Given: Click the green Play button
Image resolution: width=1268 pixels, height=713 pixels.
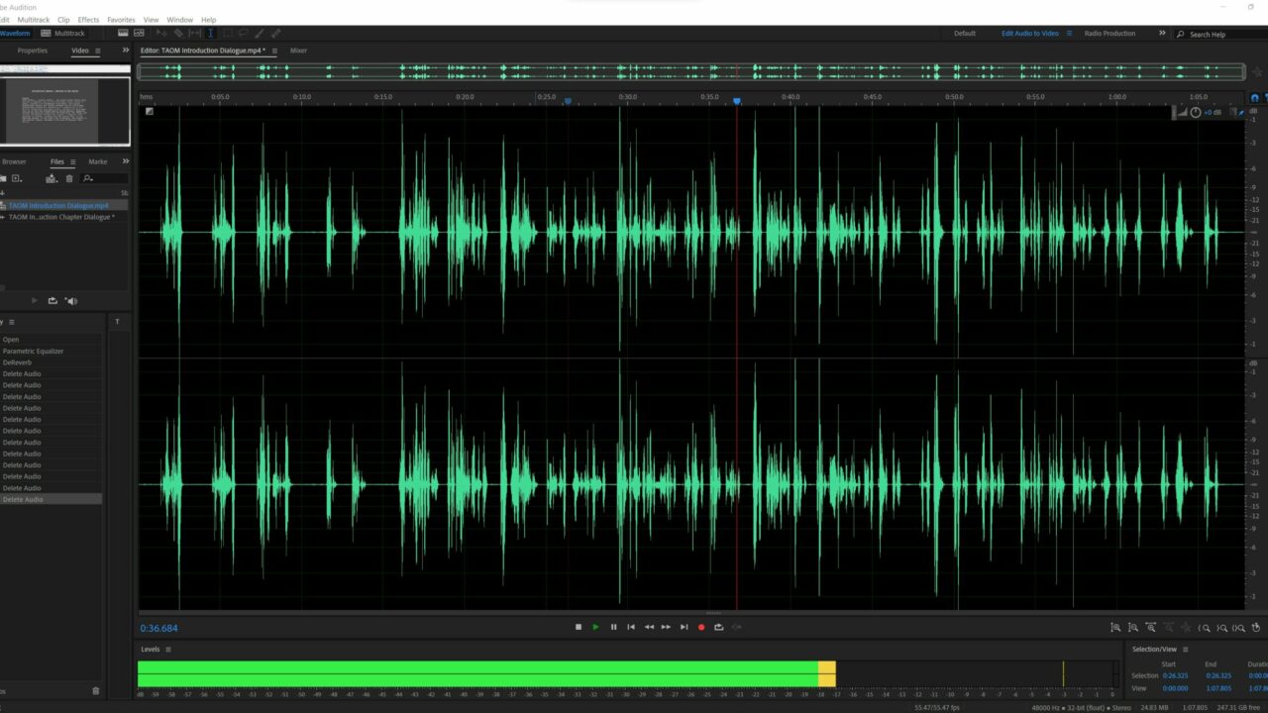Looking at the screenshot, I should [x=595, y=627].
